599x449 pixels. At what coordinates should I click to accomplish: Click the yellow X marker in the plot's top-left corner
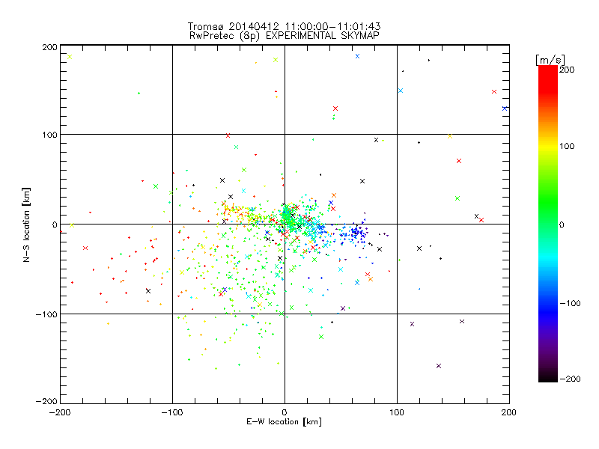pos(70,58)
